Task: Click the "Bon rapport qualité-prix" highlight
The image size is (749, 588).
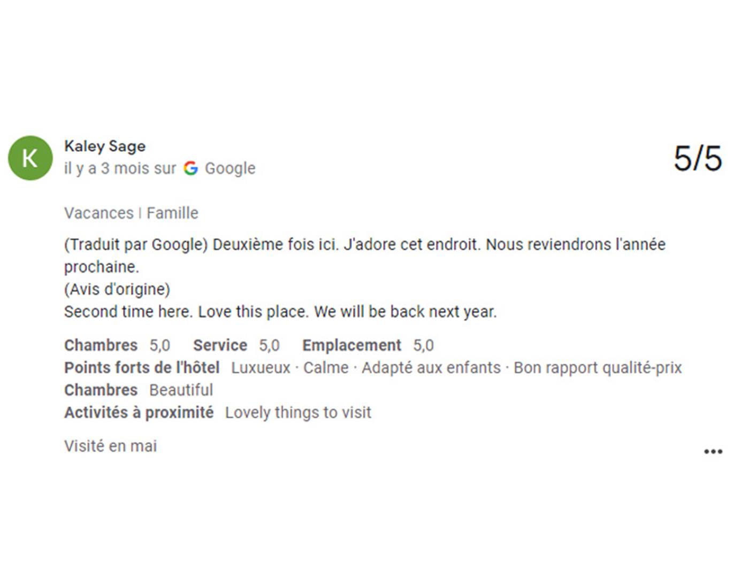Action: pos(598,368)
